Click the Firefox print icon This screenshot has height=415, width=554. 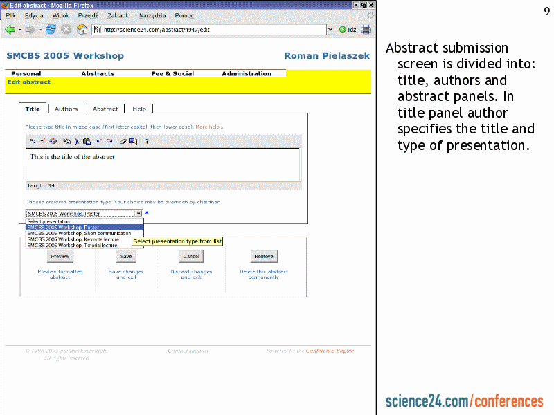(366, 29)
